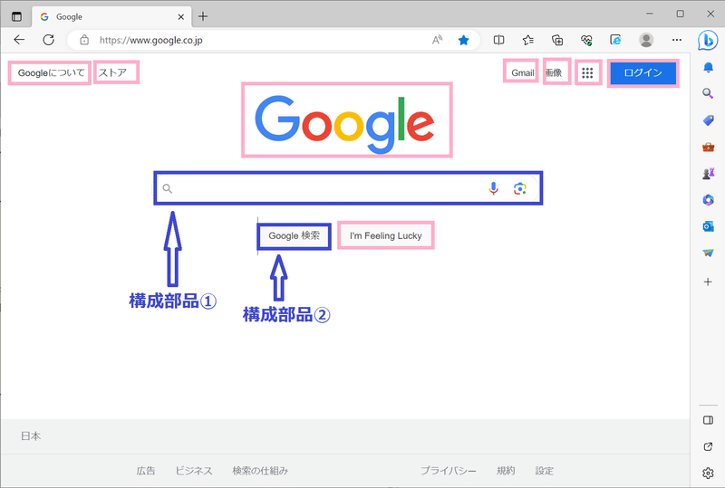
Task: Open the 検索の仕組み footer link
Action: tap(260, 471)
